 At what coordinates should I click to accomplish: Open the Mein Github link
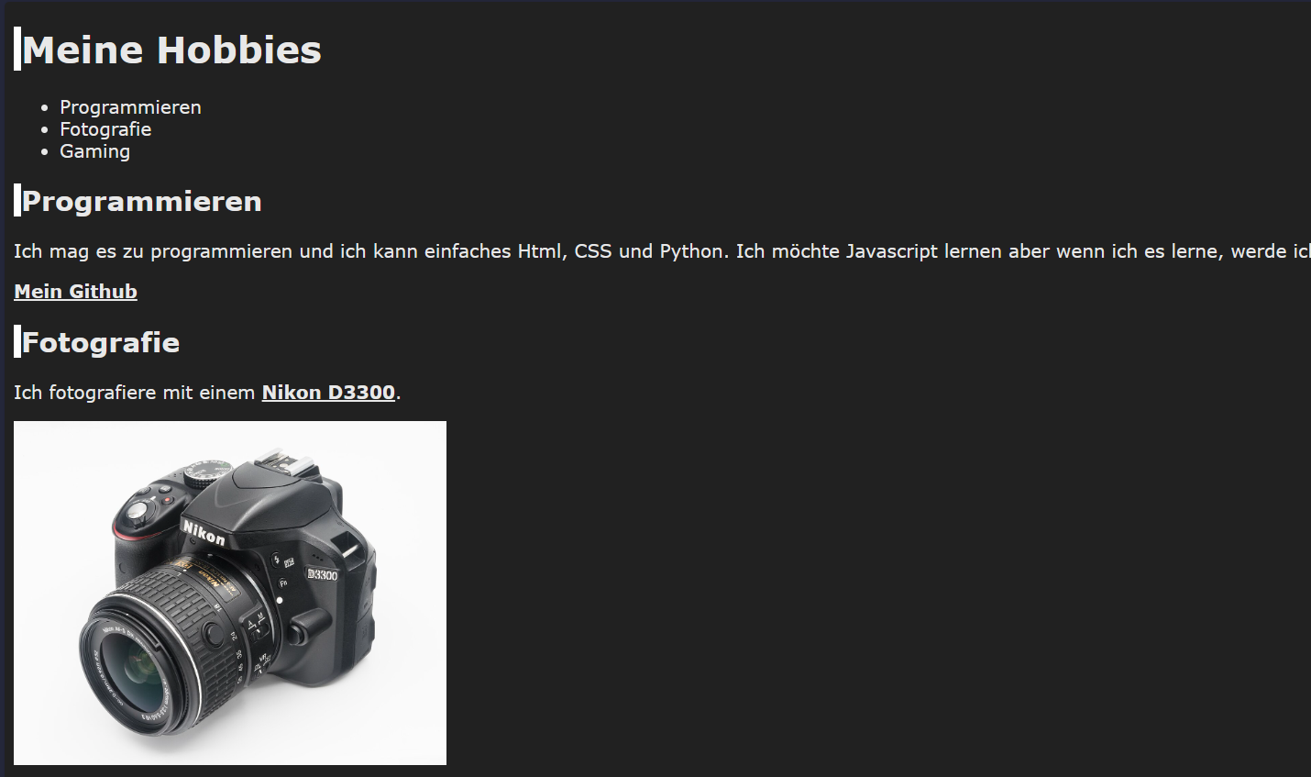tap(75, 292)
